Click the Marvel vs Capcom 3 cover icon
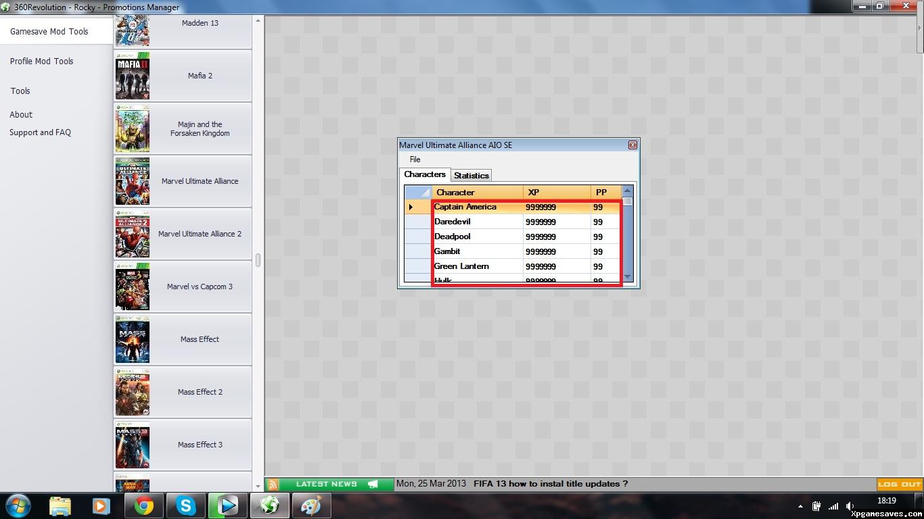Image resolution: width=924 pixels, height=519 pixels. 133,287
